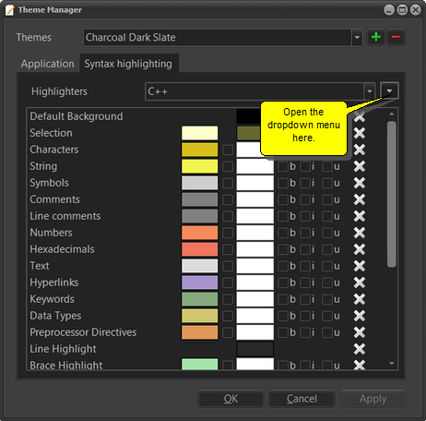The height and width of the screenshot is (421, 426).
Task: Disable underline for Hyperlinks
Action: (327, 283)
